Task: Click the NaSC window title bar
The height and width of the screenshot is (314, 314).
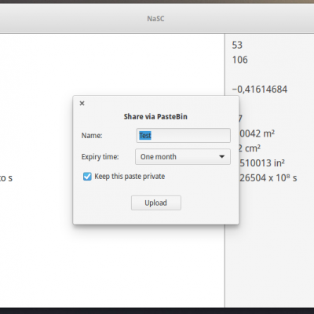Action: click(x=155, y=19)
